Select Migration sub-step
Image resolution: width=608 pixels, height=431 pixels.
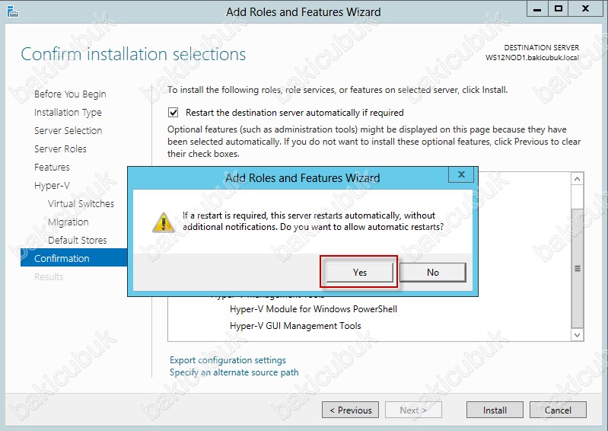tap(68, 222)
